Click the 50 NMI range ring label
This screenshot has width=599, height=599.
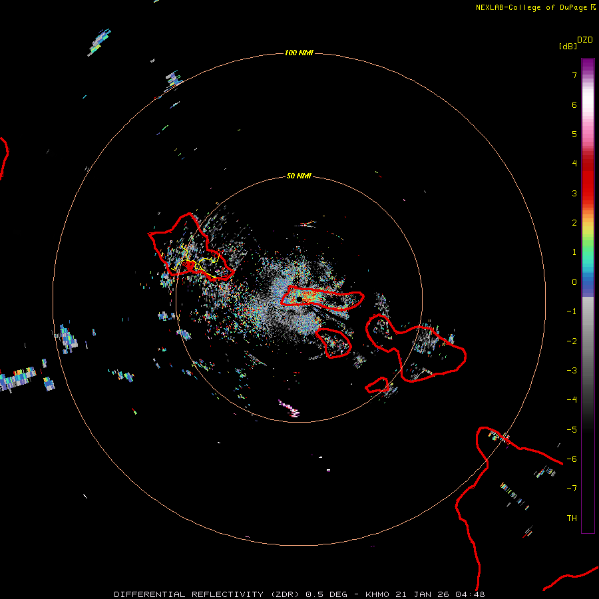[x=299, y=176]
